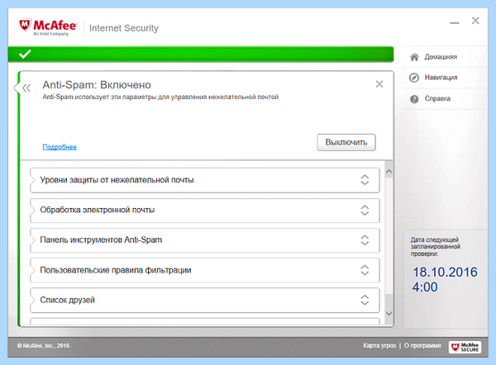Expand Панель инструментов Anti-Spam arrows

pyautogui.click(x=365, y=240)
